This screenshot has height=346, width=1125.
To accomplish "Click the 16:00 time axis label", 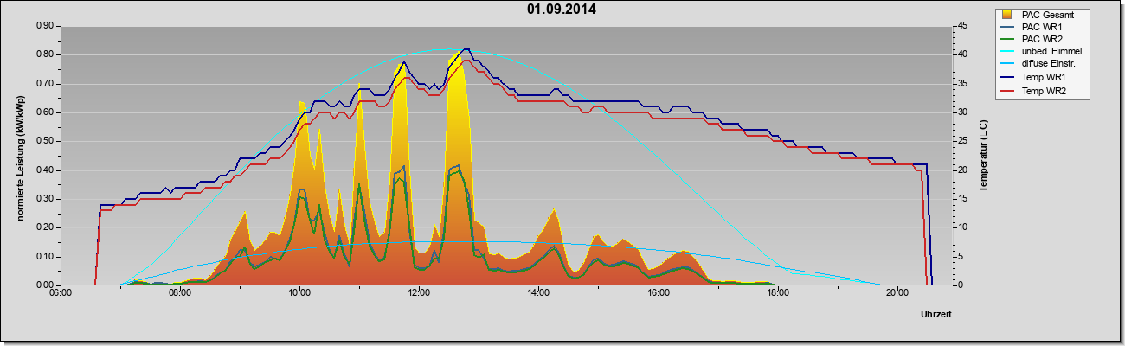I will click(x=658, y=292).
